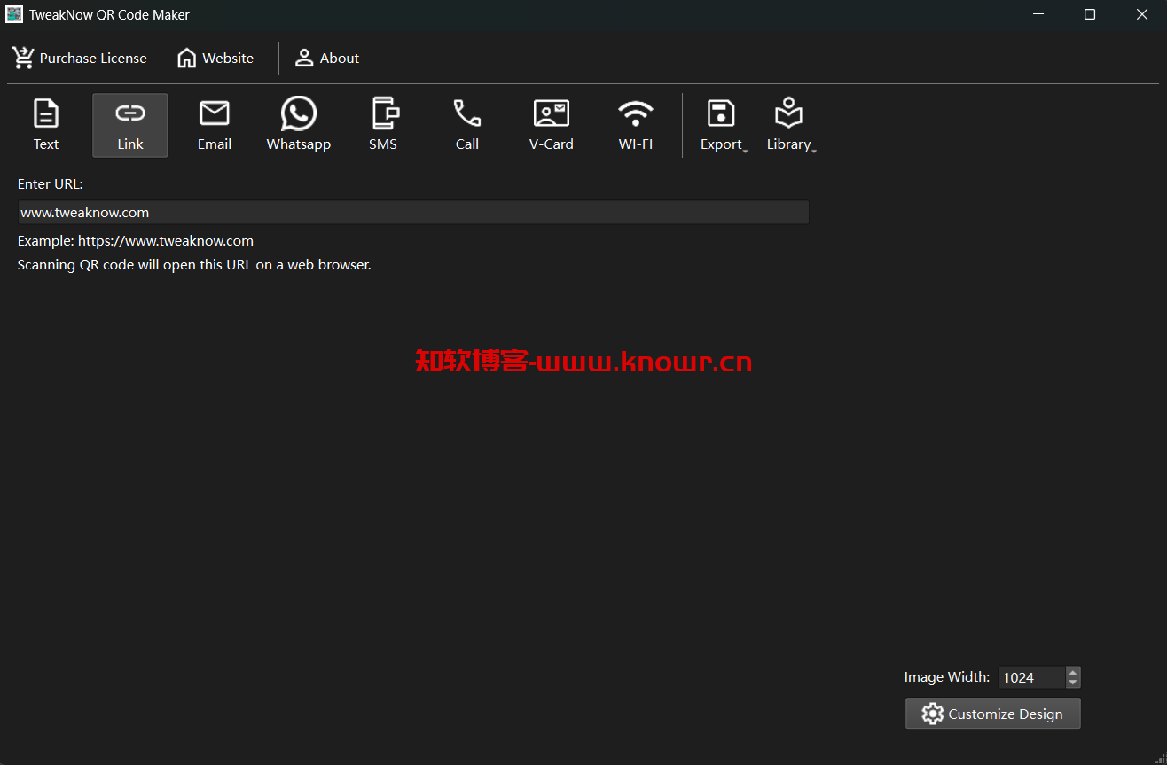Click the Customize Design button

coord(993,714)
